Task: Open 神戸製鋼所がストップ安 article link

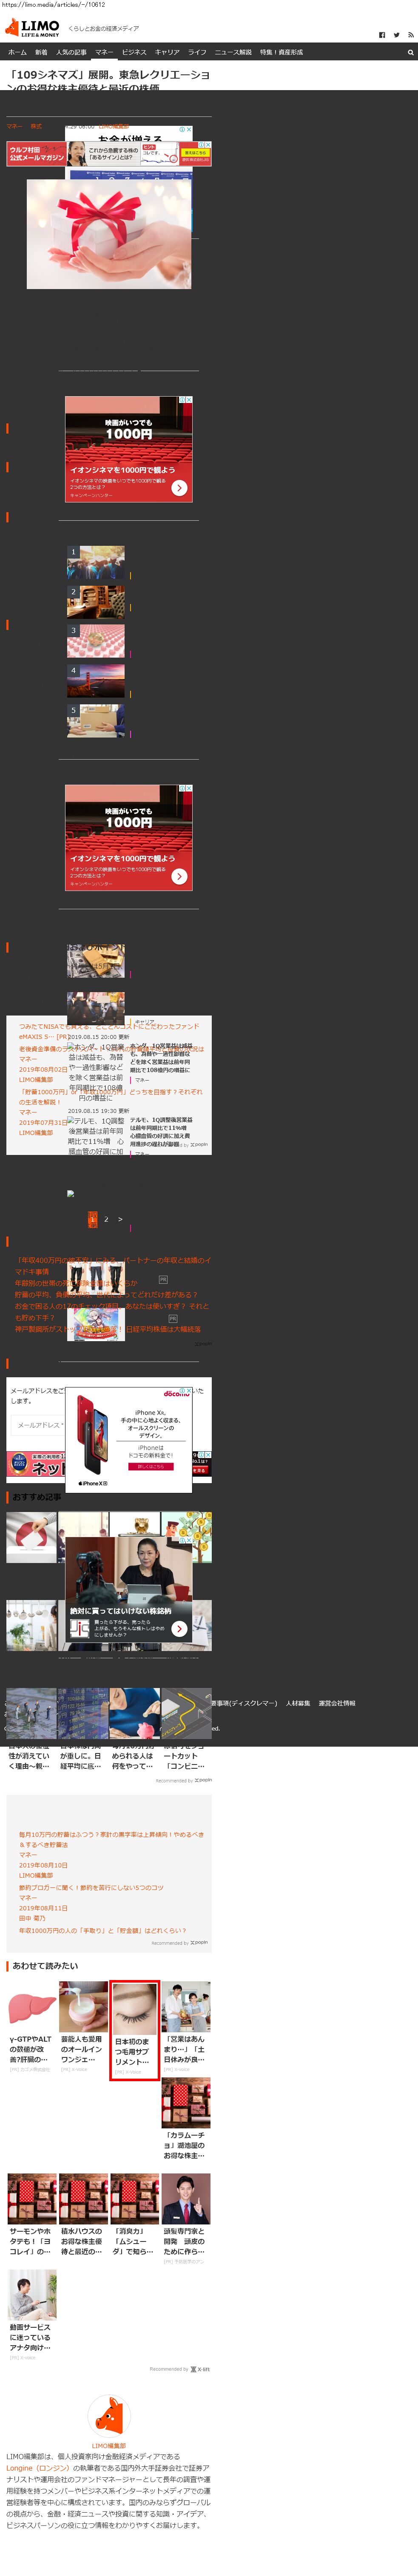Action: point(107,1329)
